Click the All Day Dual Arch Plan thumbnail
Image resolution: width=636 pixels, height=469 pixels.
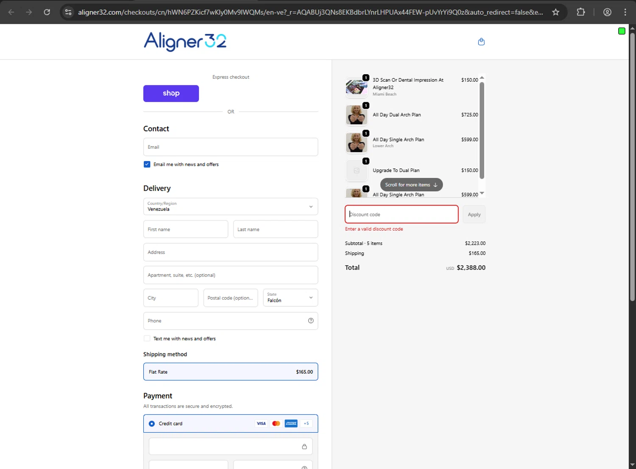click(x=357, y=115)
